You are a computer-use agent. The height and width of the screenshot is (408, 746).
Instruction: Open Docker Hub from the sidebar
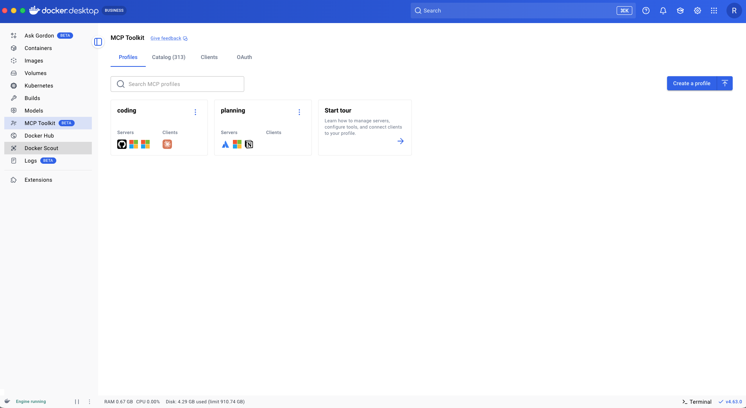[x=48, y=136]
